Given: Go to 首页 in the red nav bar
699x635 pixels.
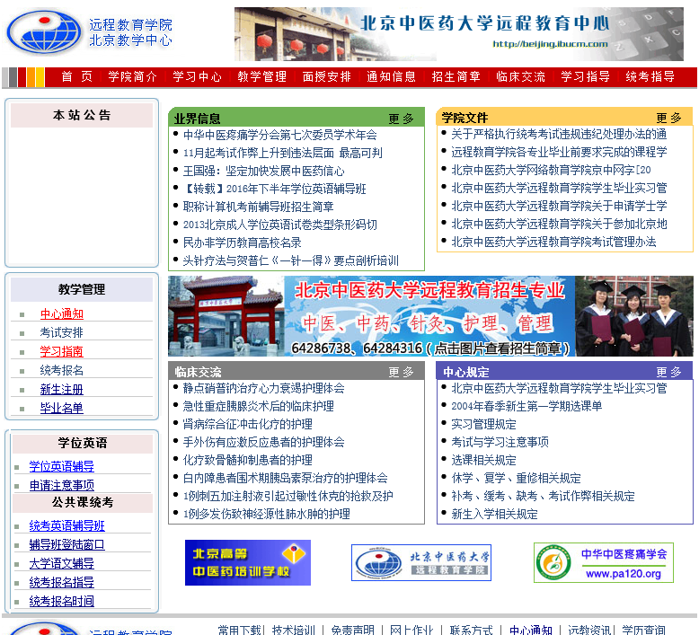Looking at the screenshot, I should coord(76,76).
